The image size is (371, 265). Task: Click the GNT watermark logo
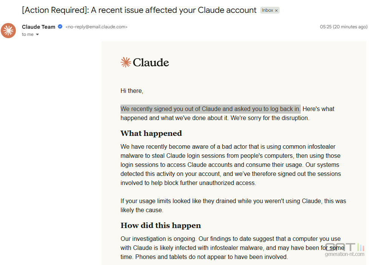345,247
